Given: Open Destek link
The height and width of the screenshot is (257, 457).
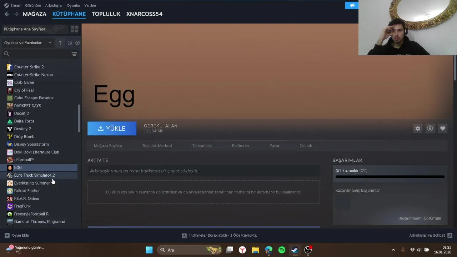Looking at the screenshot, I should tap(306, 146).
